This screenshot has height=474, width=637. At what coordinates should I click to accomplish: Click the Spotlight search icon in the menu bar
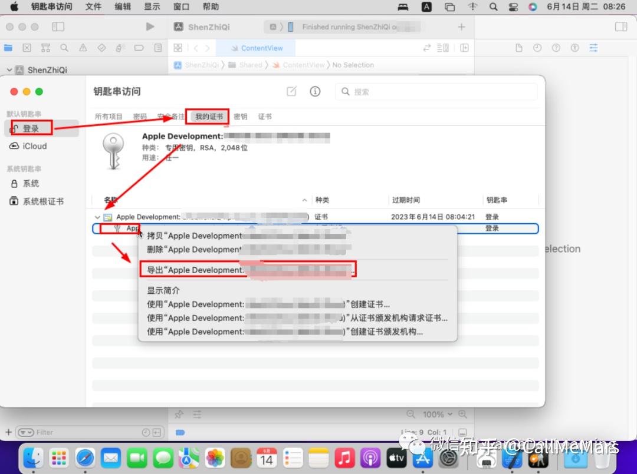tap(493, 6)
